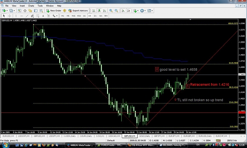The image size is (247, 148).
Task: Open FOREXTrader from the taskbar
Action: (111, 145)
